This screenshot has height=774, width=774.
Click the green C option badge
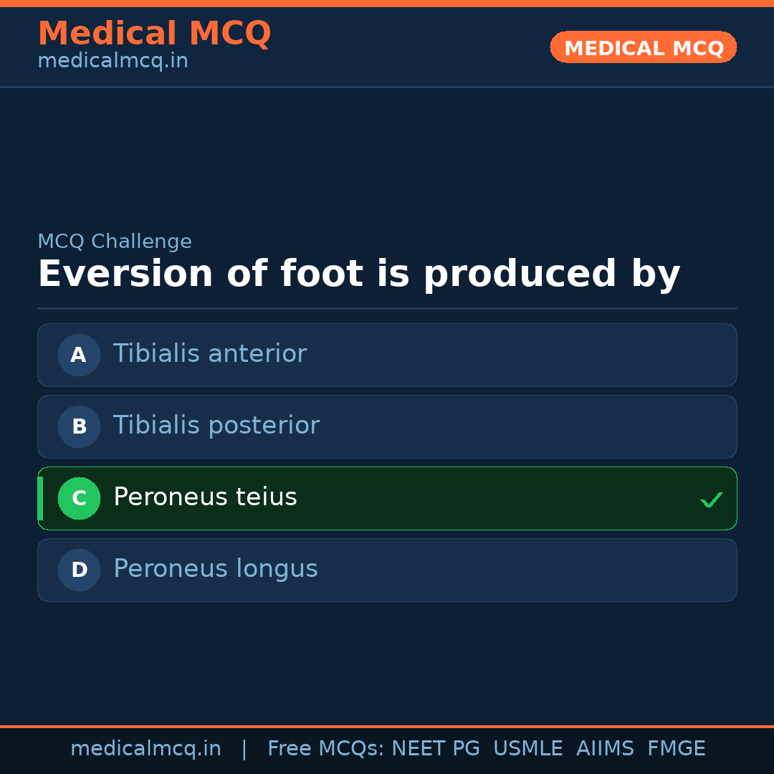tap(79, 498)
